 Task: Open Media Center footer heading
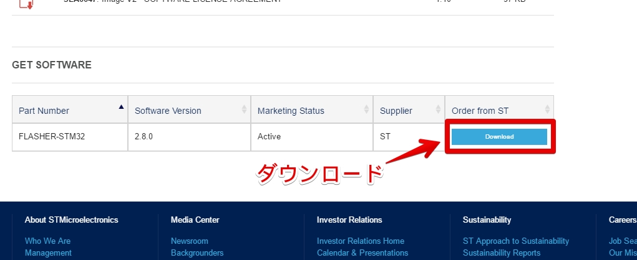pos(195,220)
